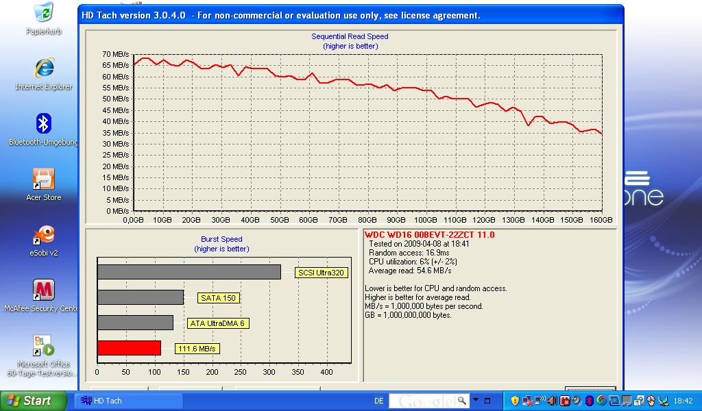Click the Sequential Read Speed chart title
The height and width of the screenshot is (411, 702).
[350, 37]
